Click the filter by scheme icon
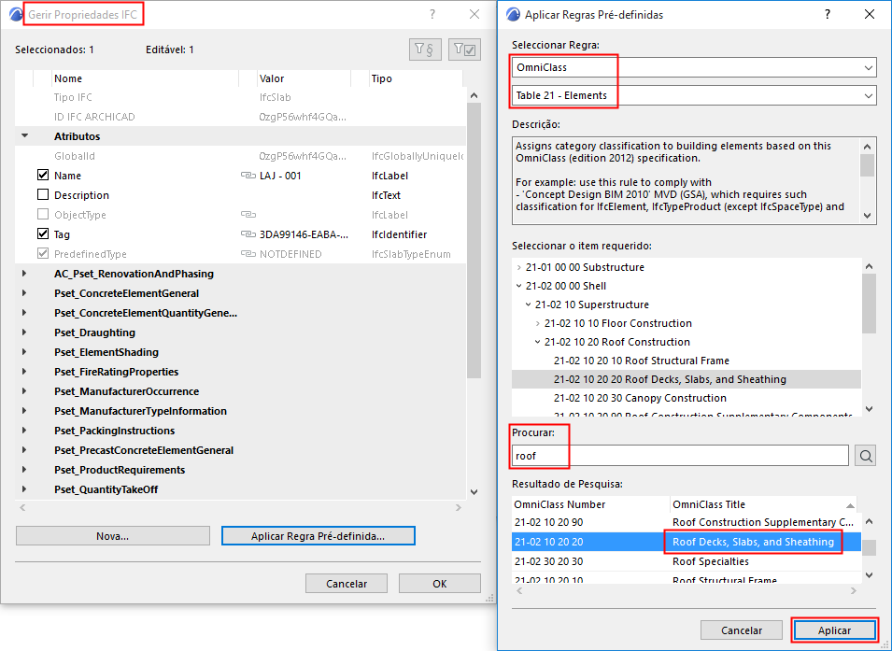This screenshot has height=651, width=892. (425, 50)
